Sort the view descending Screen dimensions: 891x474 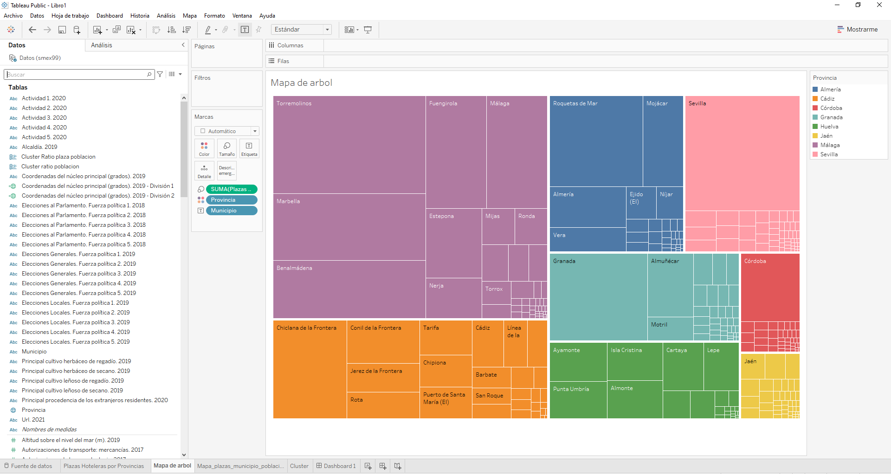[187, 29]
